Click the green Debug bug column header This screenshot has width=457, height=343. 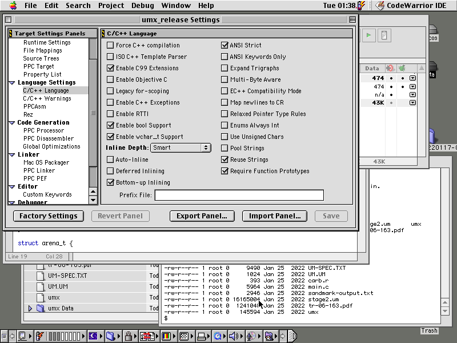[x=402, y=68]
